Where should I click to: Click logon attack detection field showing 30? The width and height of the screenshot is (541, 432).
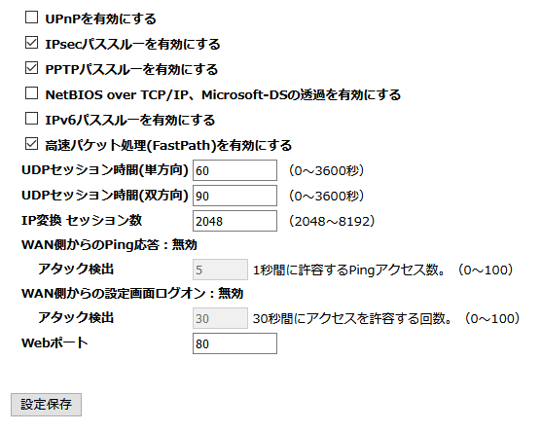pos(220,318)
